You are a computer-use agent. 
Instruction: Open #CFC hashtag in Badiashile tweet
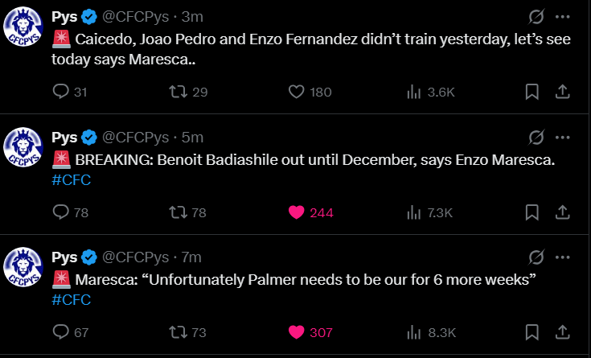(71, 179)
